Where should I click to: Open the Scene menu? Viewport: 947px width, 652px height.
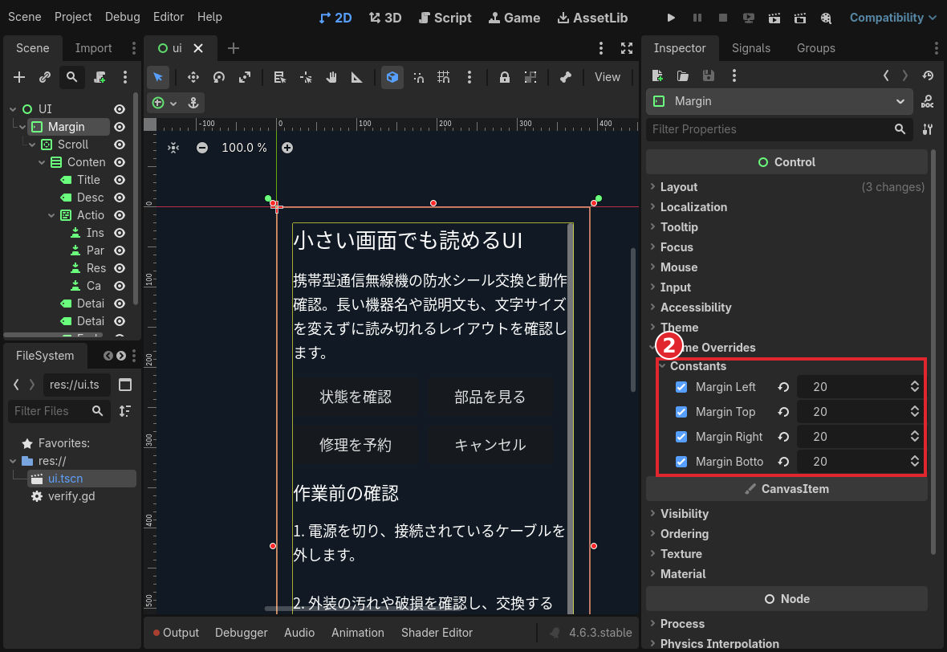[x=25, y=17]
